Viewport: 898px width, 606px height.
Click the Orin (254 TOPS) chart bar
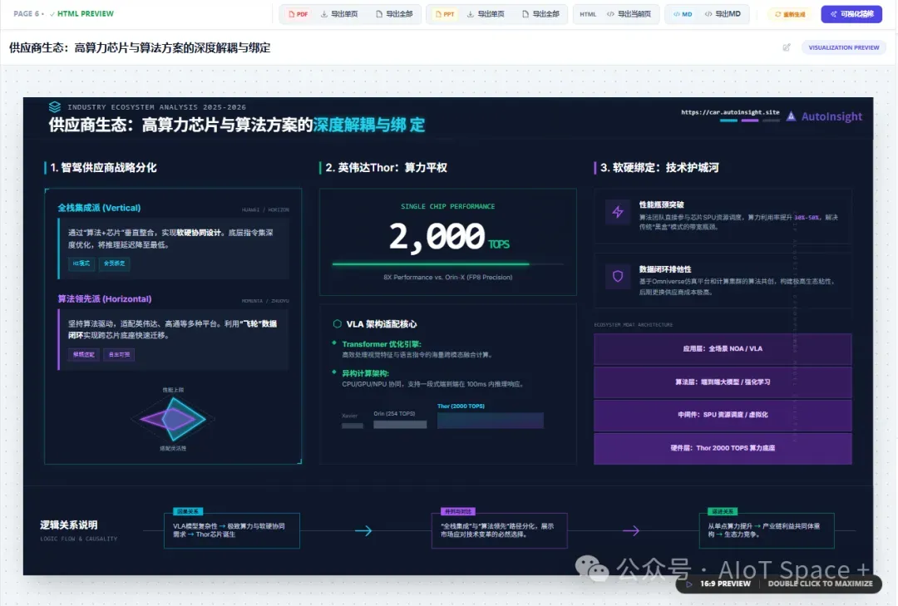[x=400, y=425]
